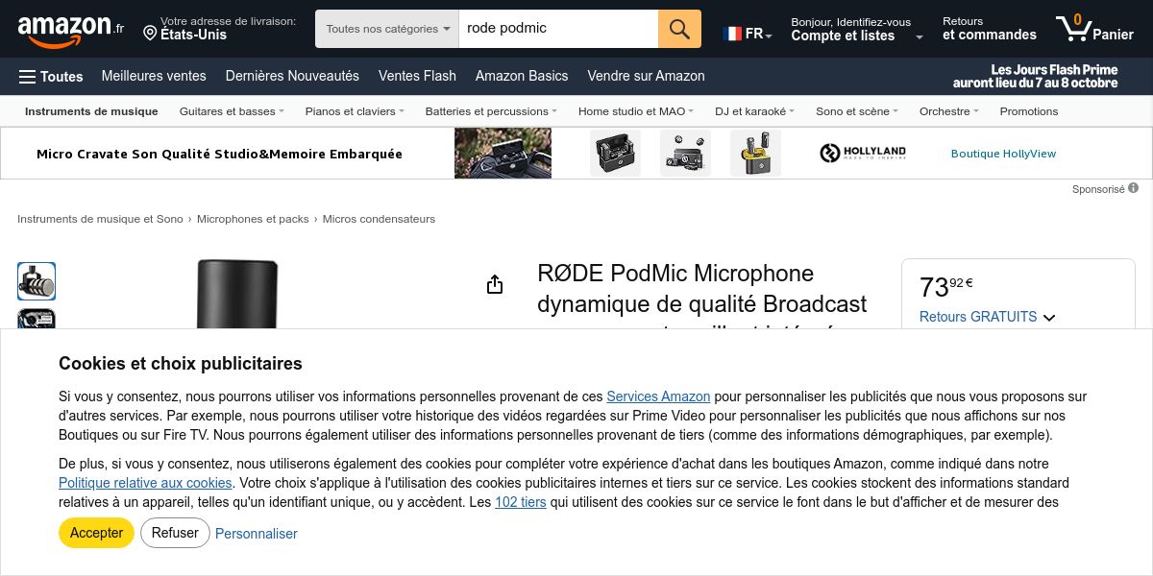Open the '102 tiers' link
The image size is (1153, 576).
tap(521, 502)
